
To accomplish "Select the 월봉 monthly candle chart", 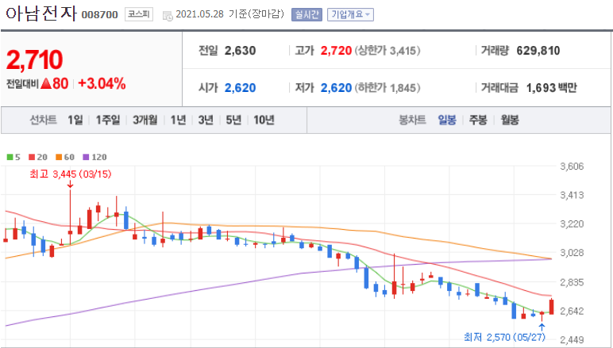I will (510, 120).
